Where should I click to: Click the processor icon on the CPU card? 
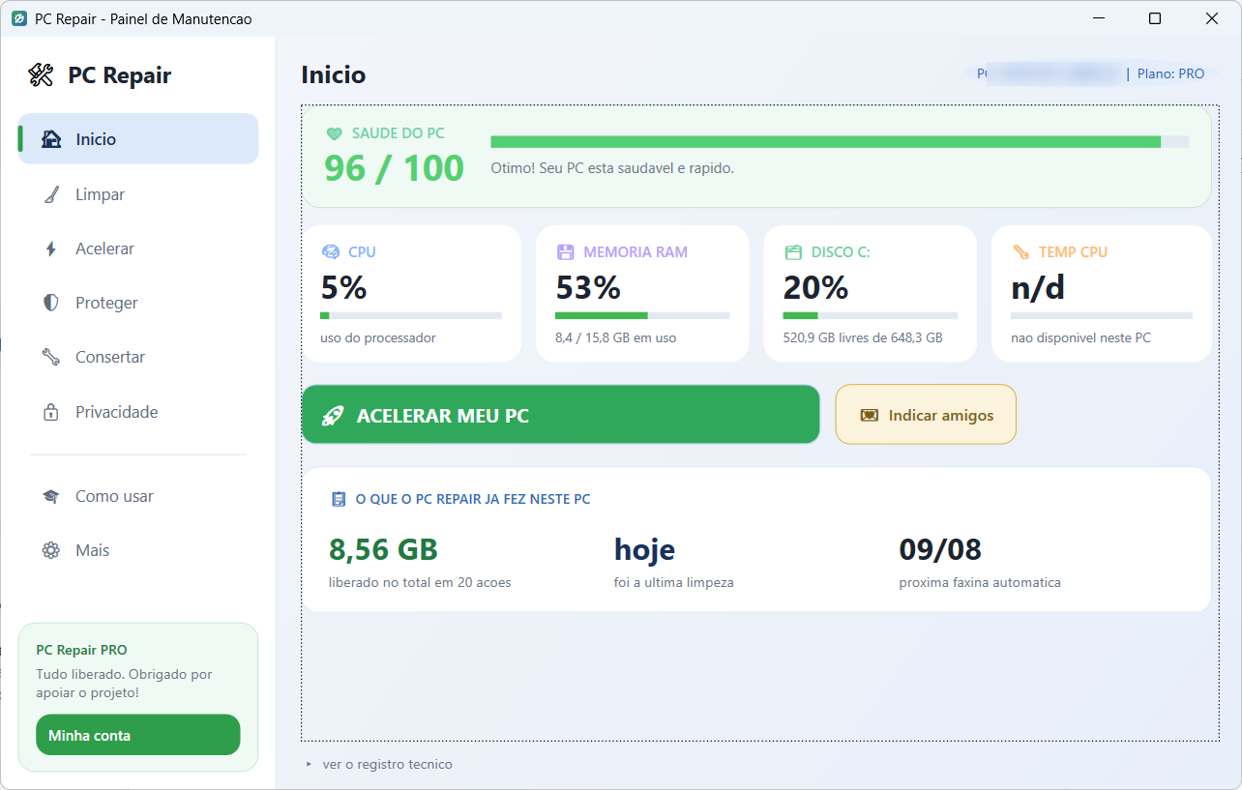point(331,252)
